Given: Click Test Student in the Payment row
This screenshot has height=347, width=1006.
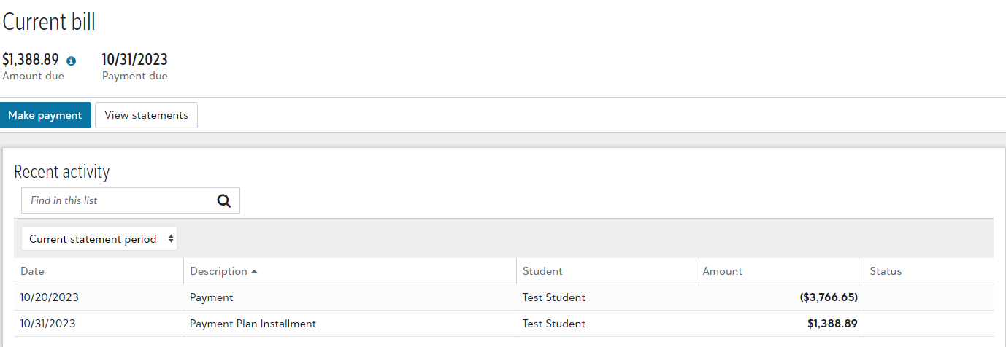Looking at the screenshot, I should [553, 297].
